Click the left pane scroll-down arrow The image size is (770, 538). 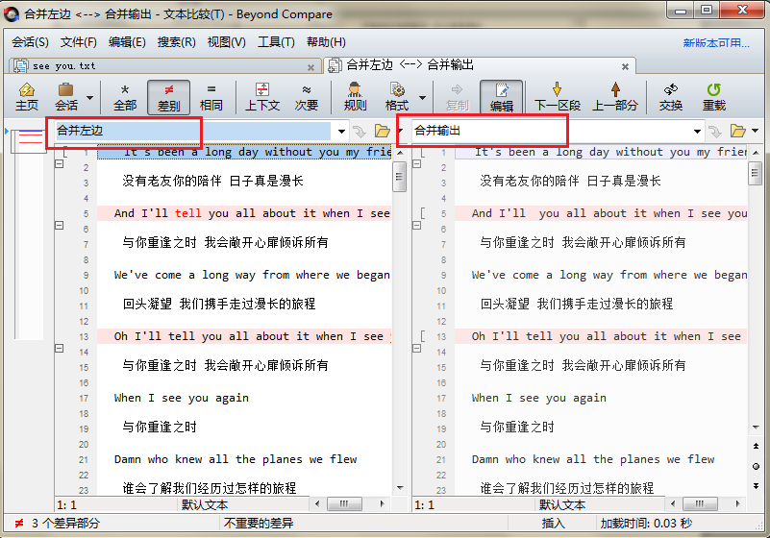click(400, 488)
